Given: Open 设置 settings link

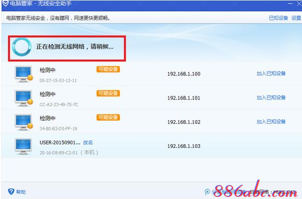Looking at the screenshot, I should tap(296, 18).
